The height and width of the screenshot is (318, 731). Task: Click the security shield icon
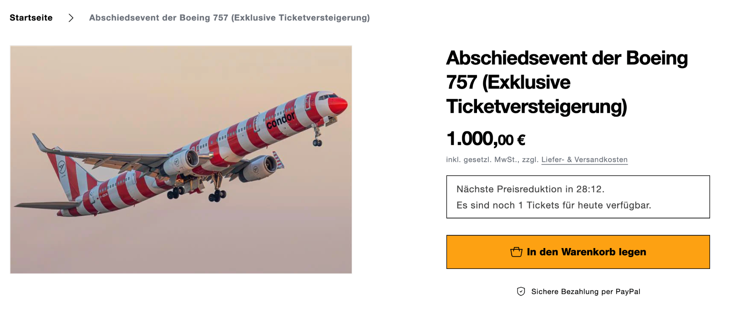pos(521,292)
